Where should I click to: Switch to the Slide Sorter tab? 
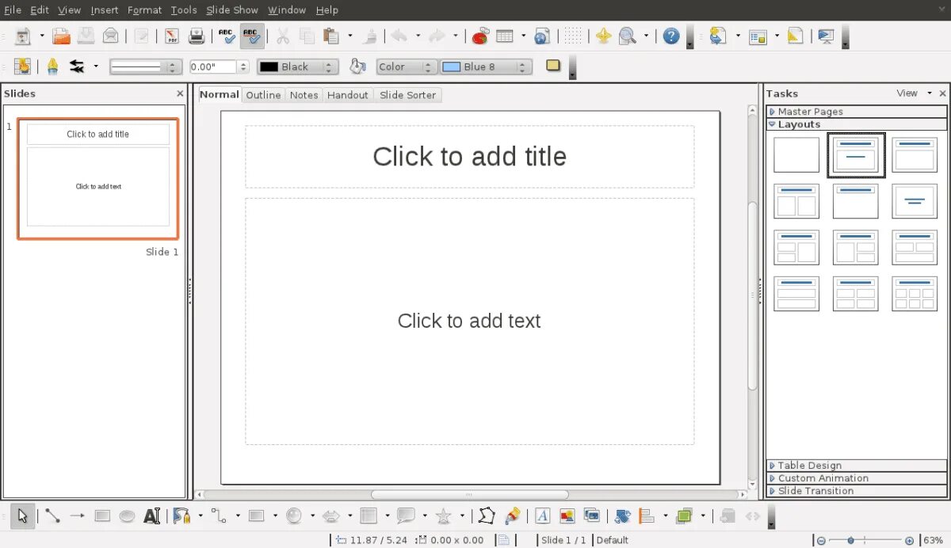click(407, 95)
